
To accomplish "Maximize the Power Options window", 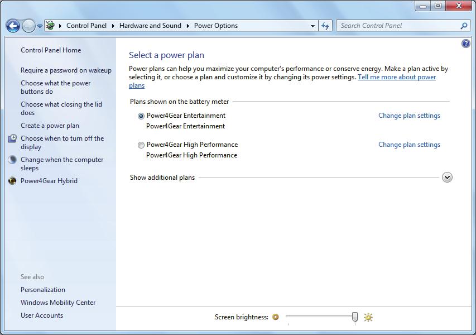I will tap(437, 6).
